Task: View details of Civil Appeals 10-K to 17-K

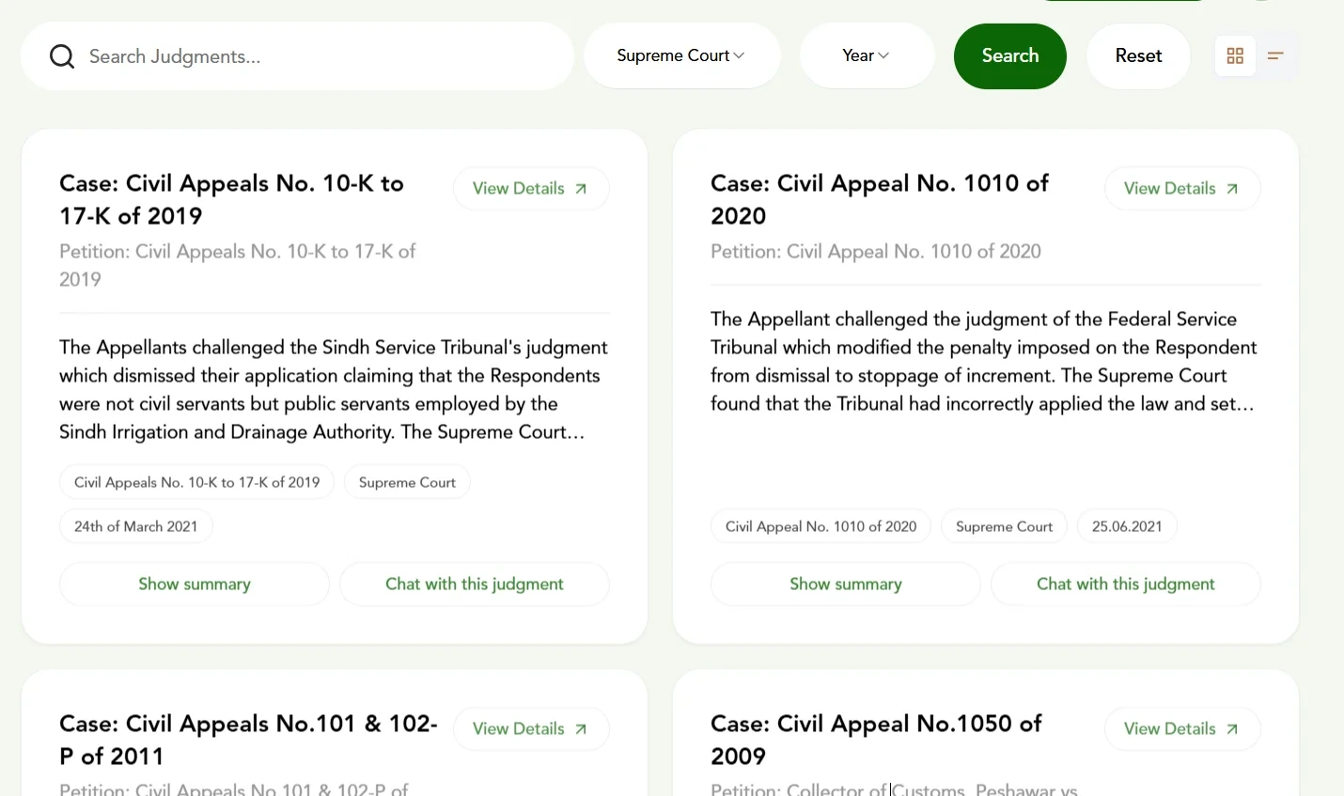Action: tap(530, 189)
